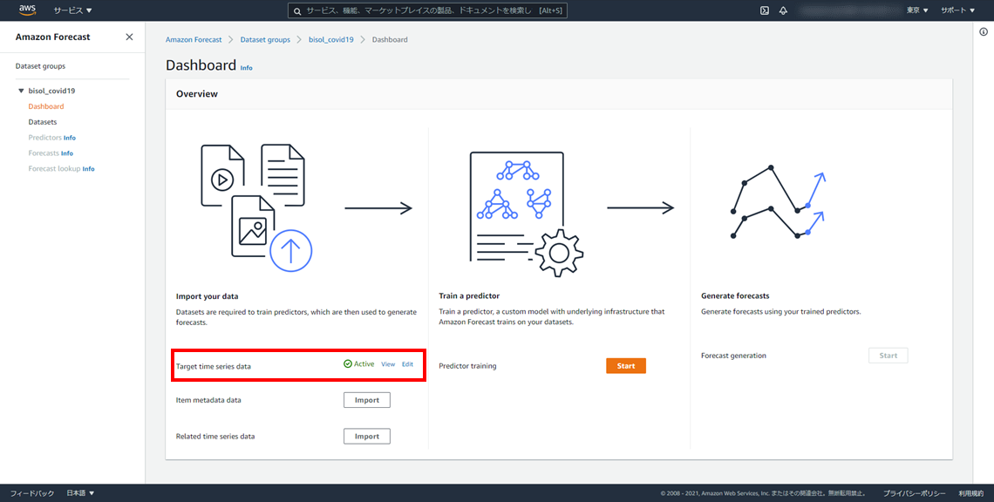Select Dashboard in the sidebar
994x502 pixels.
point(46,106)
